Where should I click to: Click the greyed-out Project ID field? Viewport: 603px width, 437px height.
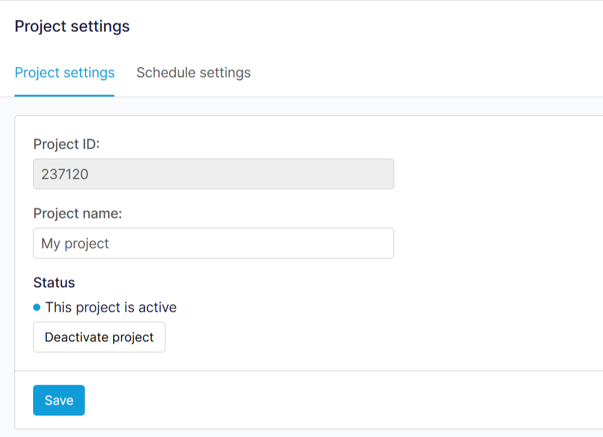coord(213,174)
